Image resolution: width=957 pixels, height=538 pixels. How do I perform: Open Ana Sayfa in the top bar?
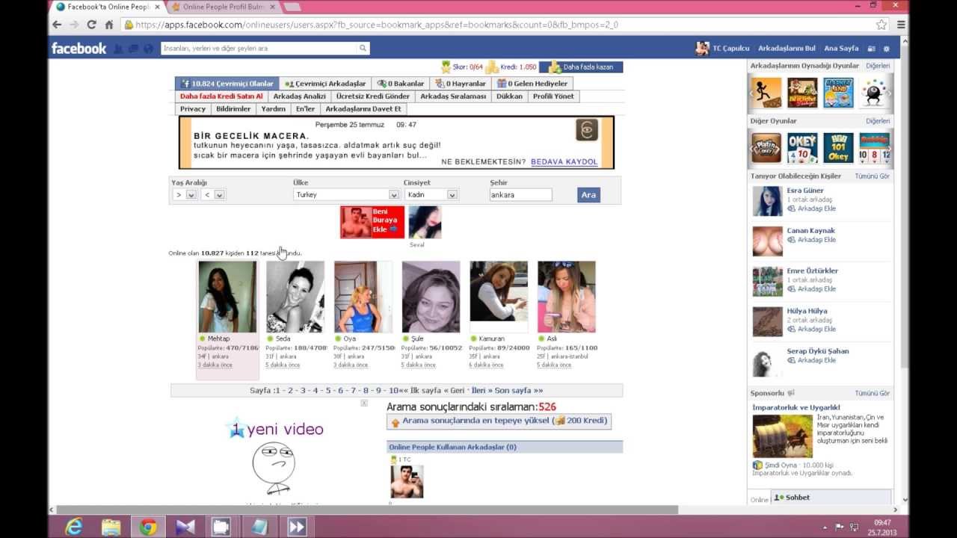click(x=841, y=49)
